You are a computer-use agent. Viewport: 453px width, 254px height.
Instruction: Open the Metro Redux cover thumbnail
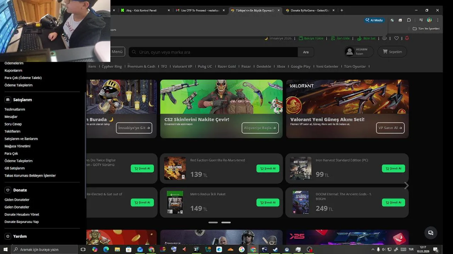click(175, 202)
